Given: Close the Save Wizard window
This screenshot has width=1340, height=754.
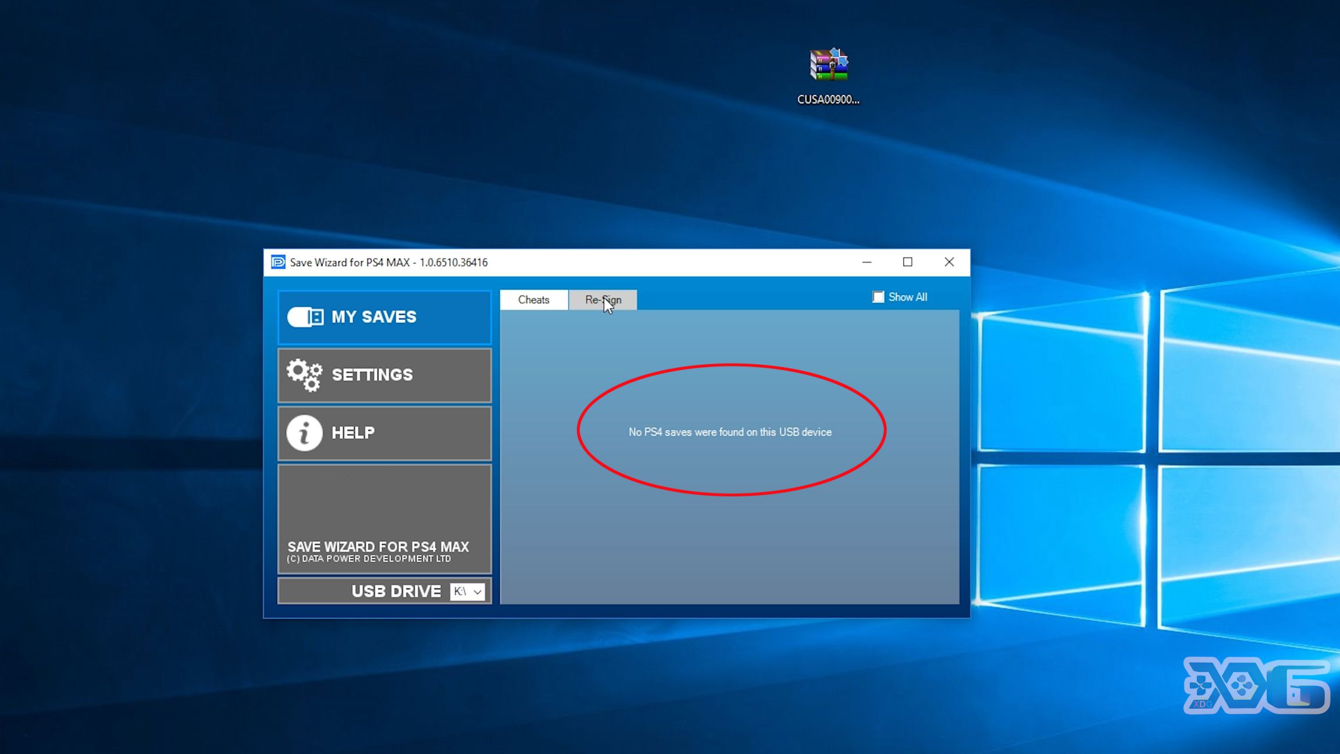Looking at the screenshot, I should click(x=949, y=262).
